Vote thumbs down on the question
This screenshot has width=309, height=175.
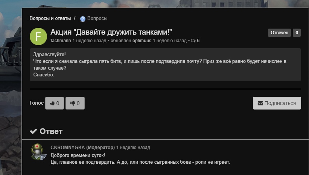tap(75, 103)
